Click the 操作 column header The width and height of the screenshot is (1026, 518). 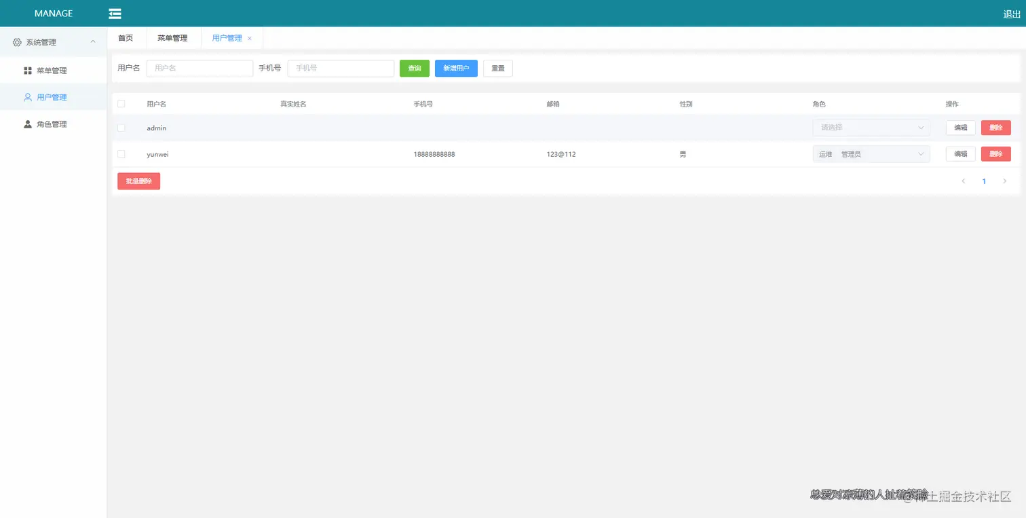952,104
